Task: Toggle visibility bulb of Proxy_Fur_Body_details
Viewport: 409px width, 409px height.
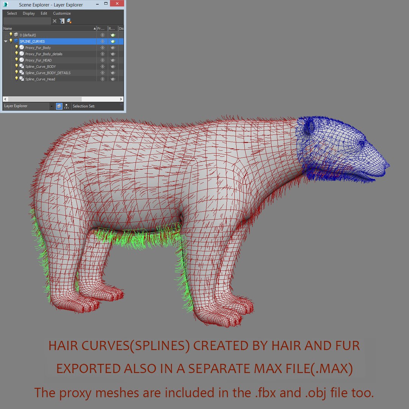Action: coord(16,53)
